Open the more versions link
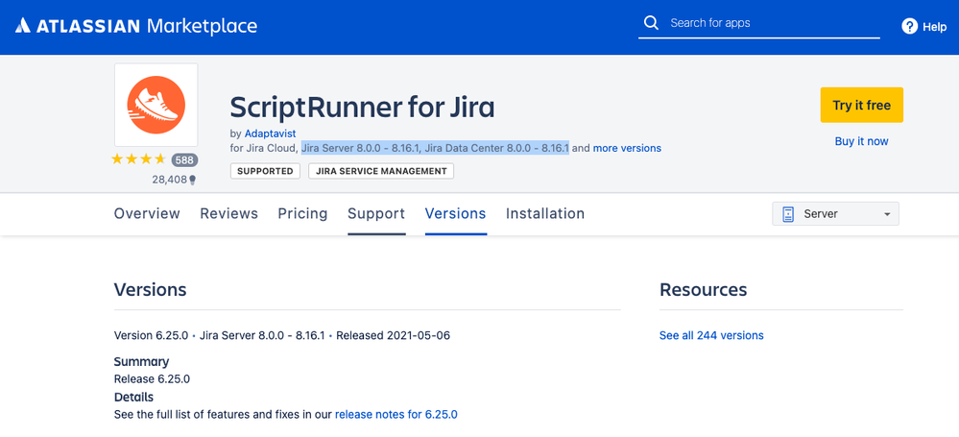The width and height of the screenshot is (959, 437). pyautogui.click(x=627, y=148)
